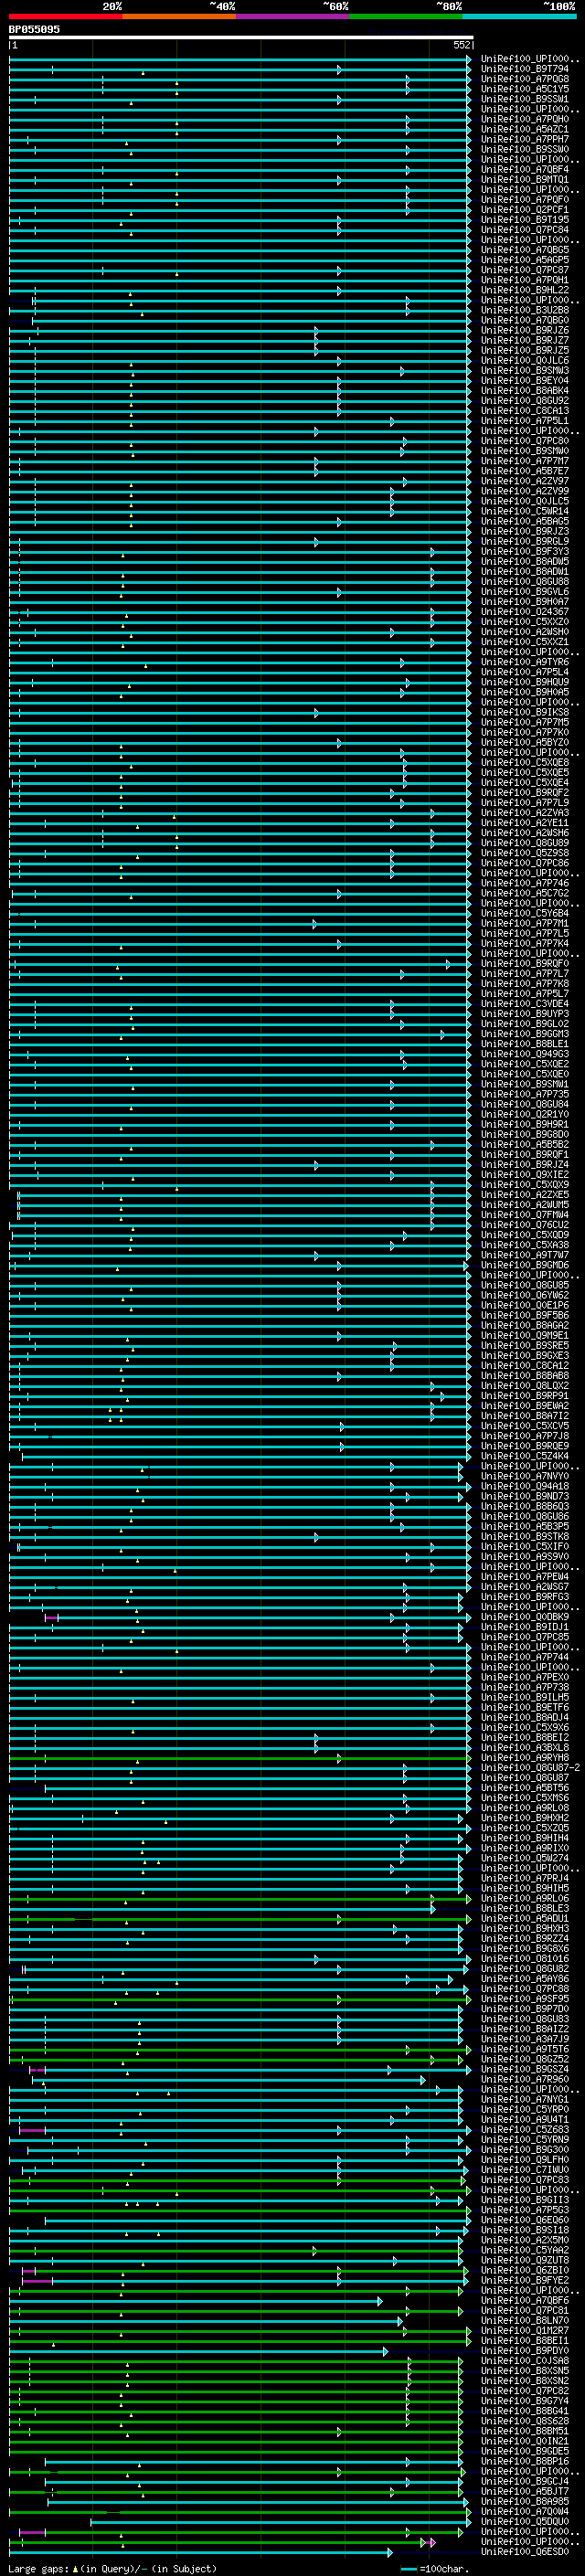Click hit label UniRef100_C3VDE4
The height and width of the screenshot is (2576, 585).
pyautogui.click(x=525, y=1003)
